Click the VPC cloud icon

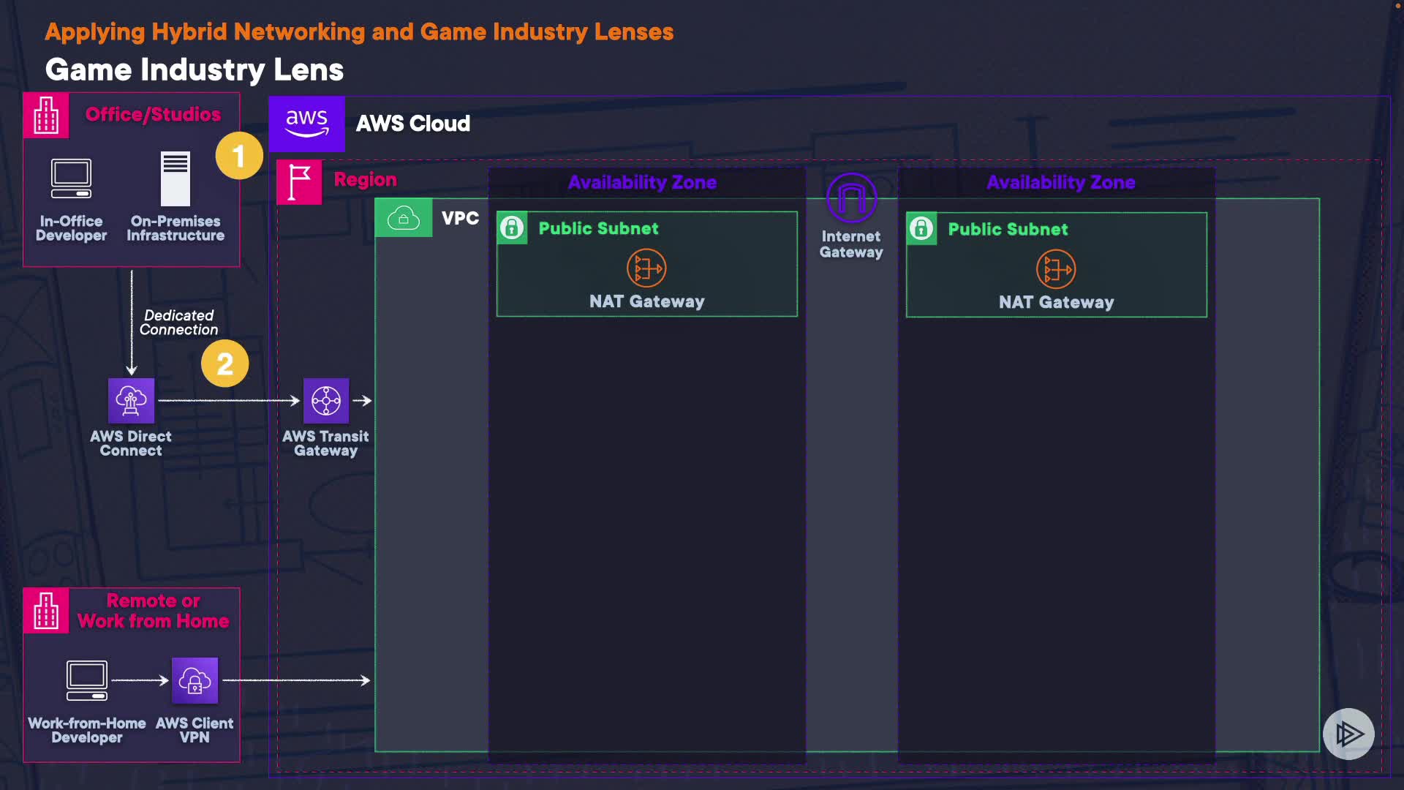pos(404,218)
